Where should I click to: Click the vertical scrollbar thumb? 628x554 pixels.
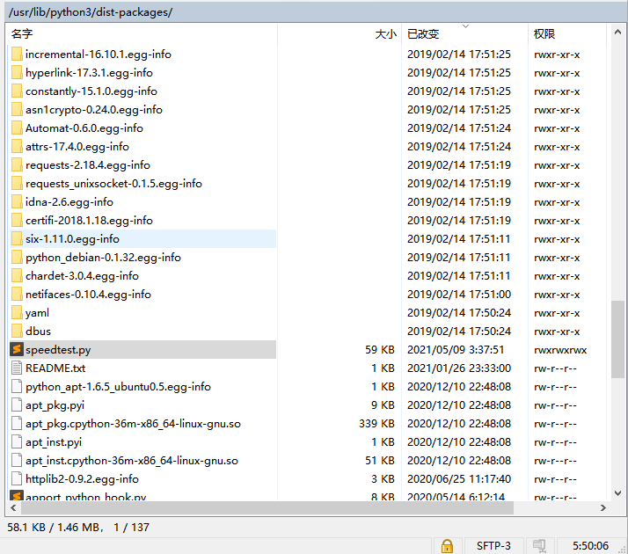[617, 339]
